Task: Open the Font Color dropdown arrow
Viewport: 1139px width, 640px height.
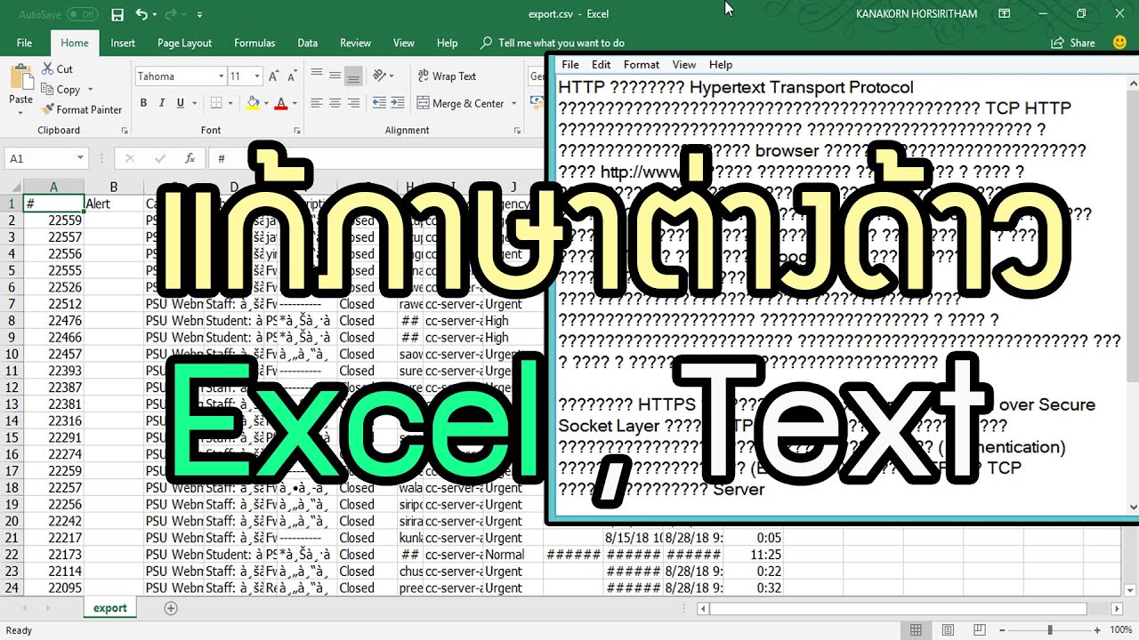Action: point(295,104)
